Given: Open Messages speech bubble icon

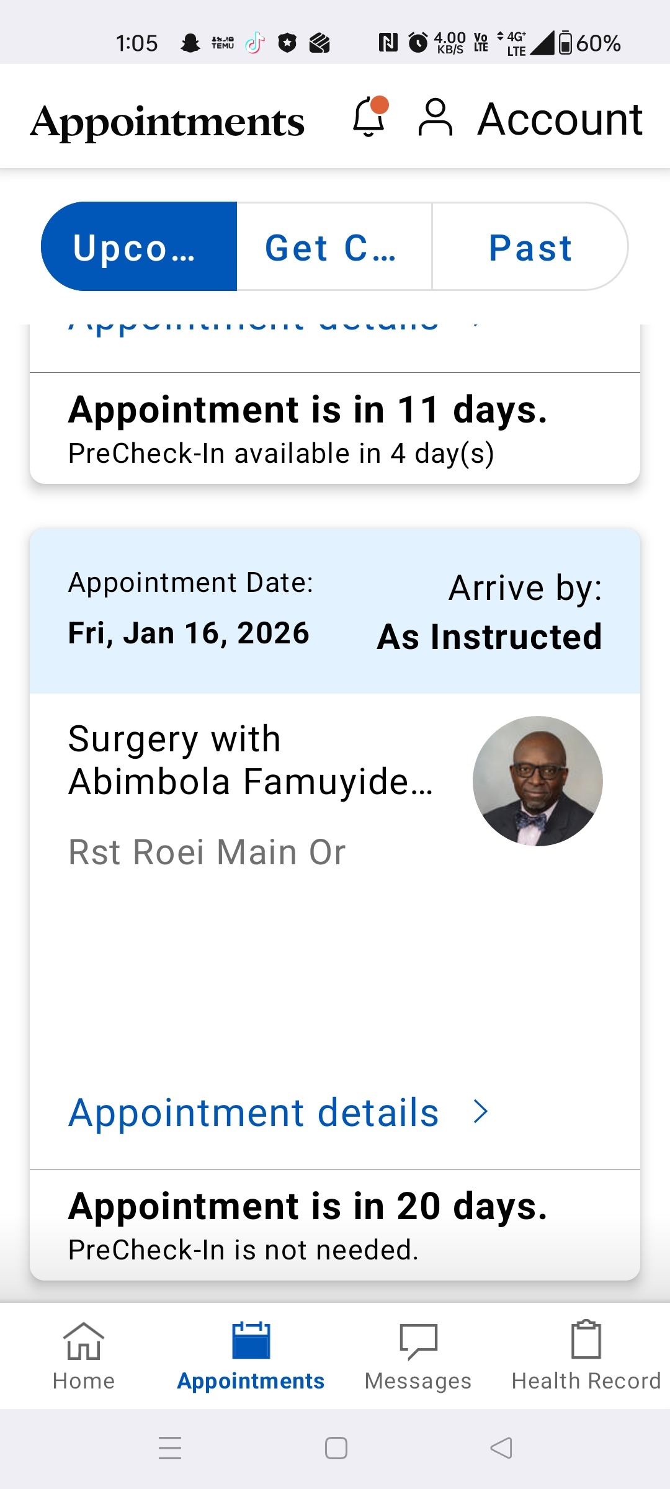Looking at the screenshot, I should (418, 1341).
